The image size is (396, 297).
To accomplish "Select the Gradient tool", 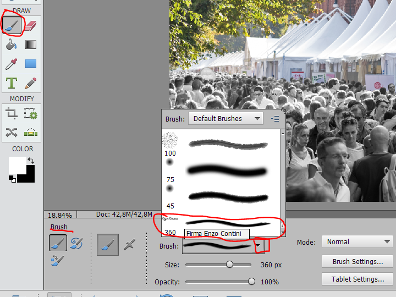I will tap(30, 45).
